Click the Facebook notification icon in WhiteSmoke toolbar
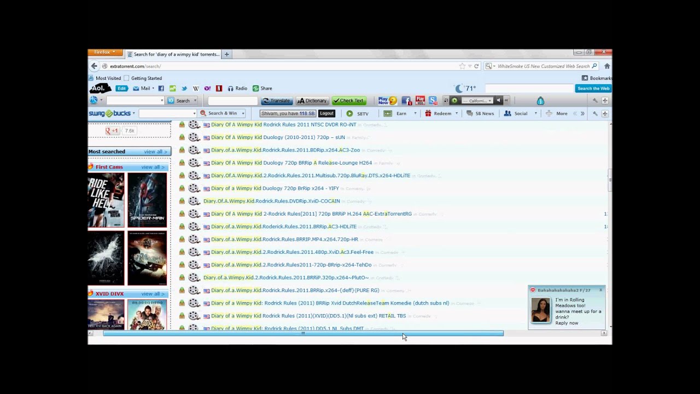 tap(406, 101)
